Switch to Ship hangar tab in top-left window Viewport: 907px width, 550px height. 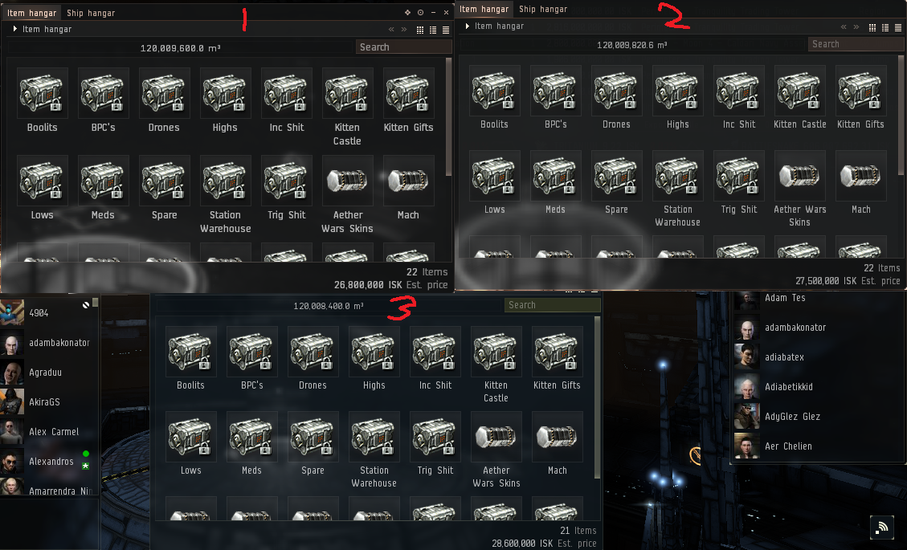click(91, 13)
